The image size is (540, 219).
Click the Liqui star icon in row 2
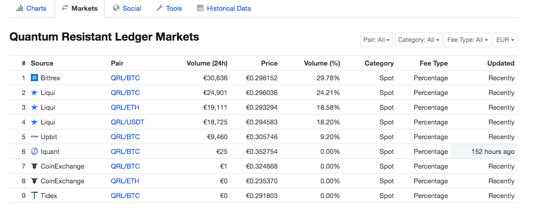point(34,93)
